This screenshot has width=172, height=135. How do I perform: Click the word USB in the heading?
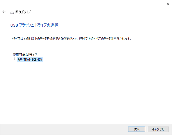tap(14, 25)
